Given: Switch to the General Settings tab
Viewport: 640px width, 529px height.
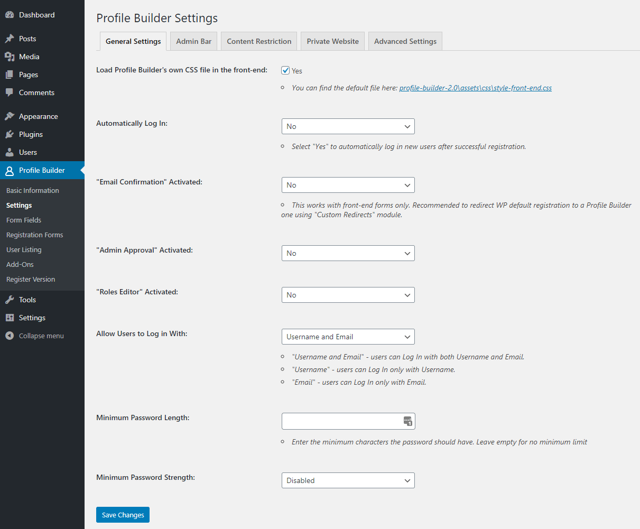Looking at the screenshot, I should click(x=133, y=41).
